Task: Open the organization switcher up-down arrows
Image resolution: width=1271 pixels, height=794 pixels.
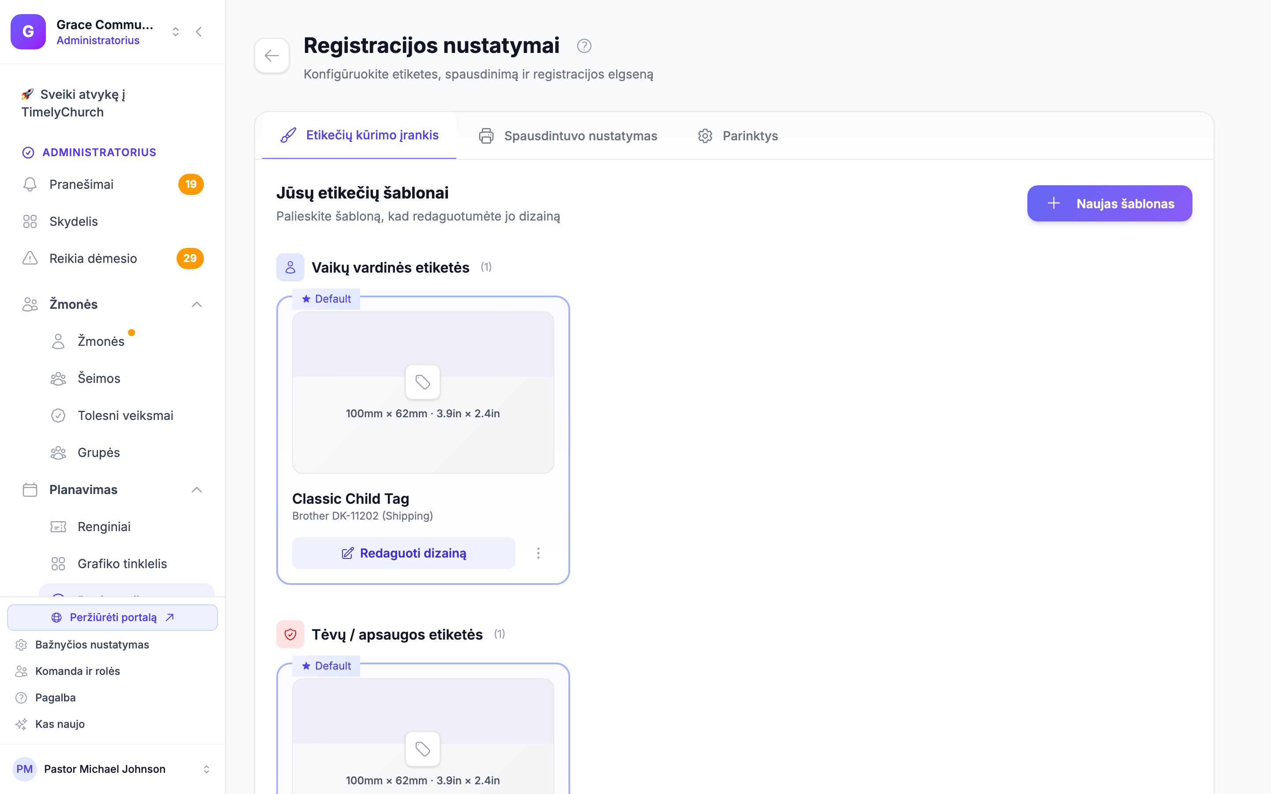Action: (x=175, y=32)
